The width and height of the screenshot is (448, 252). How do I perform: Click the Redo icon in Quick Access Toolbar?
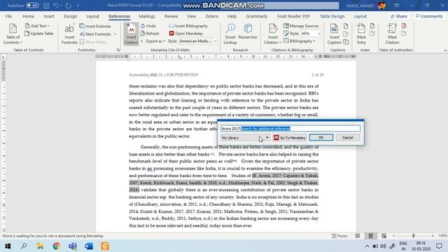tap(69, 6)
